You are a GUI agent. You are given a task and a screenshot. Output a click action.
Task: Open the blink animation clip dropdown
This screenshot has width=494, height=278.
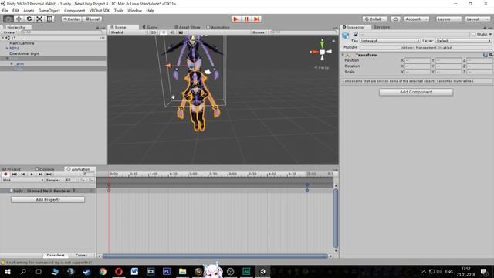point(22,180)
